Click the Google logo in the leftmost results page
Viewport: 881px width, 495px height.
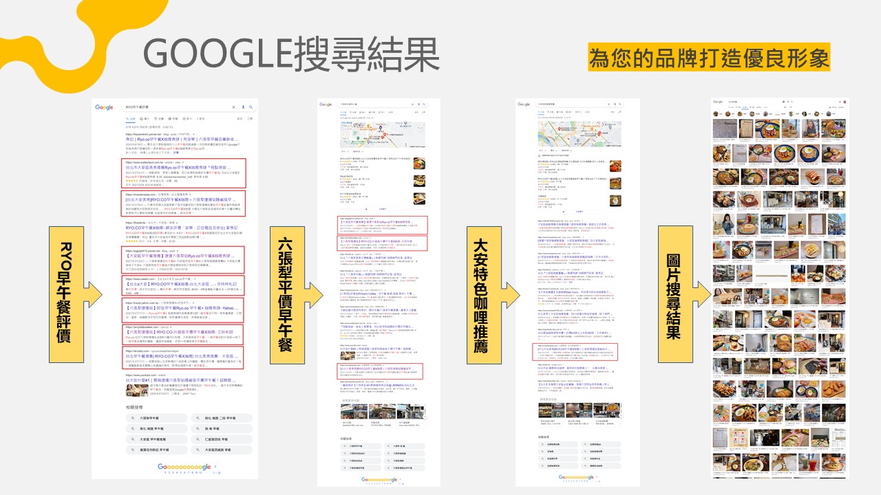pyautogui.click(x=105, y=107)
